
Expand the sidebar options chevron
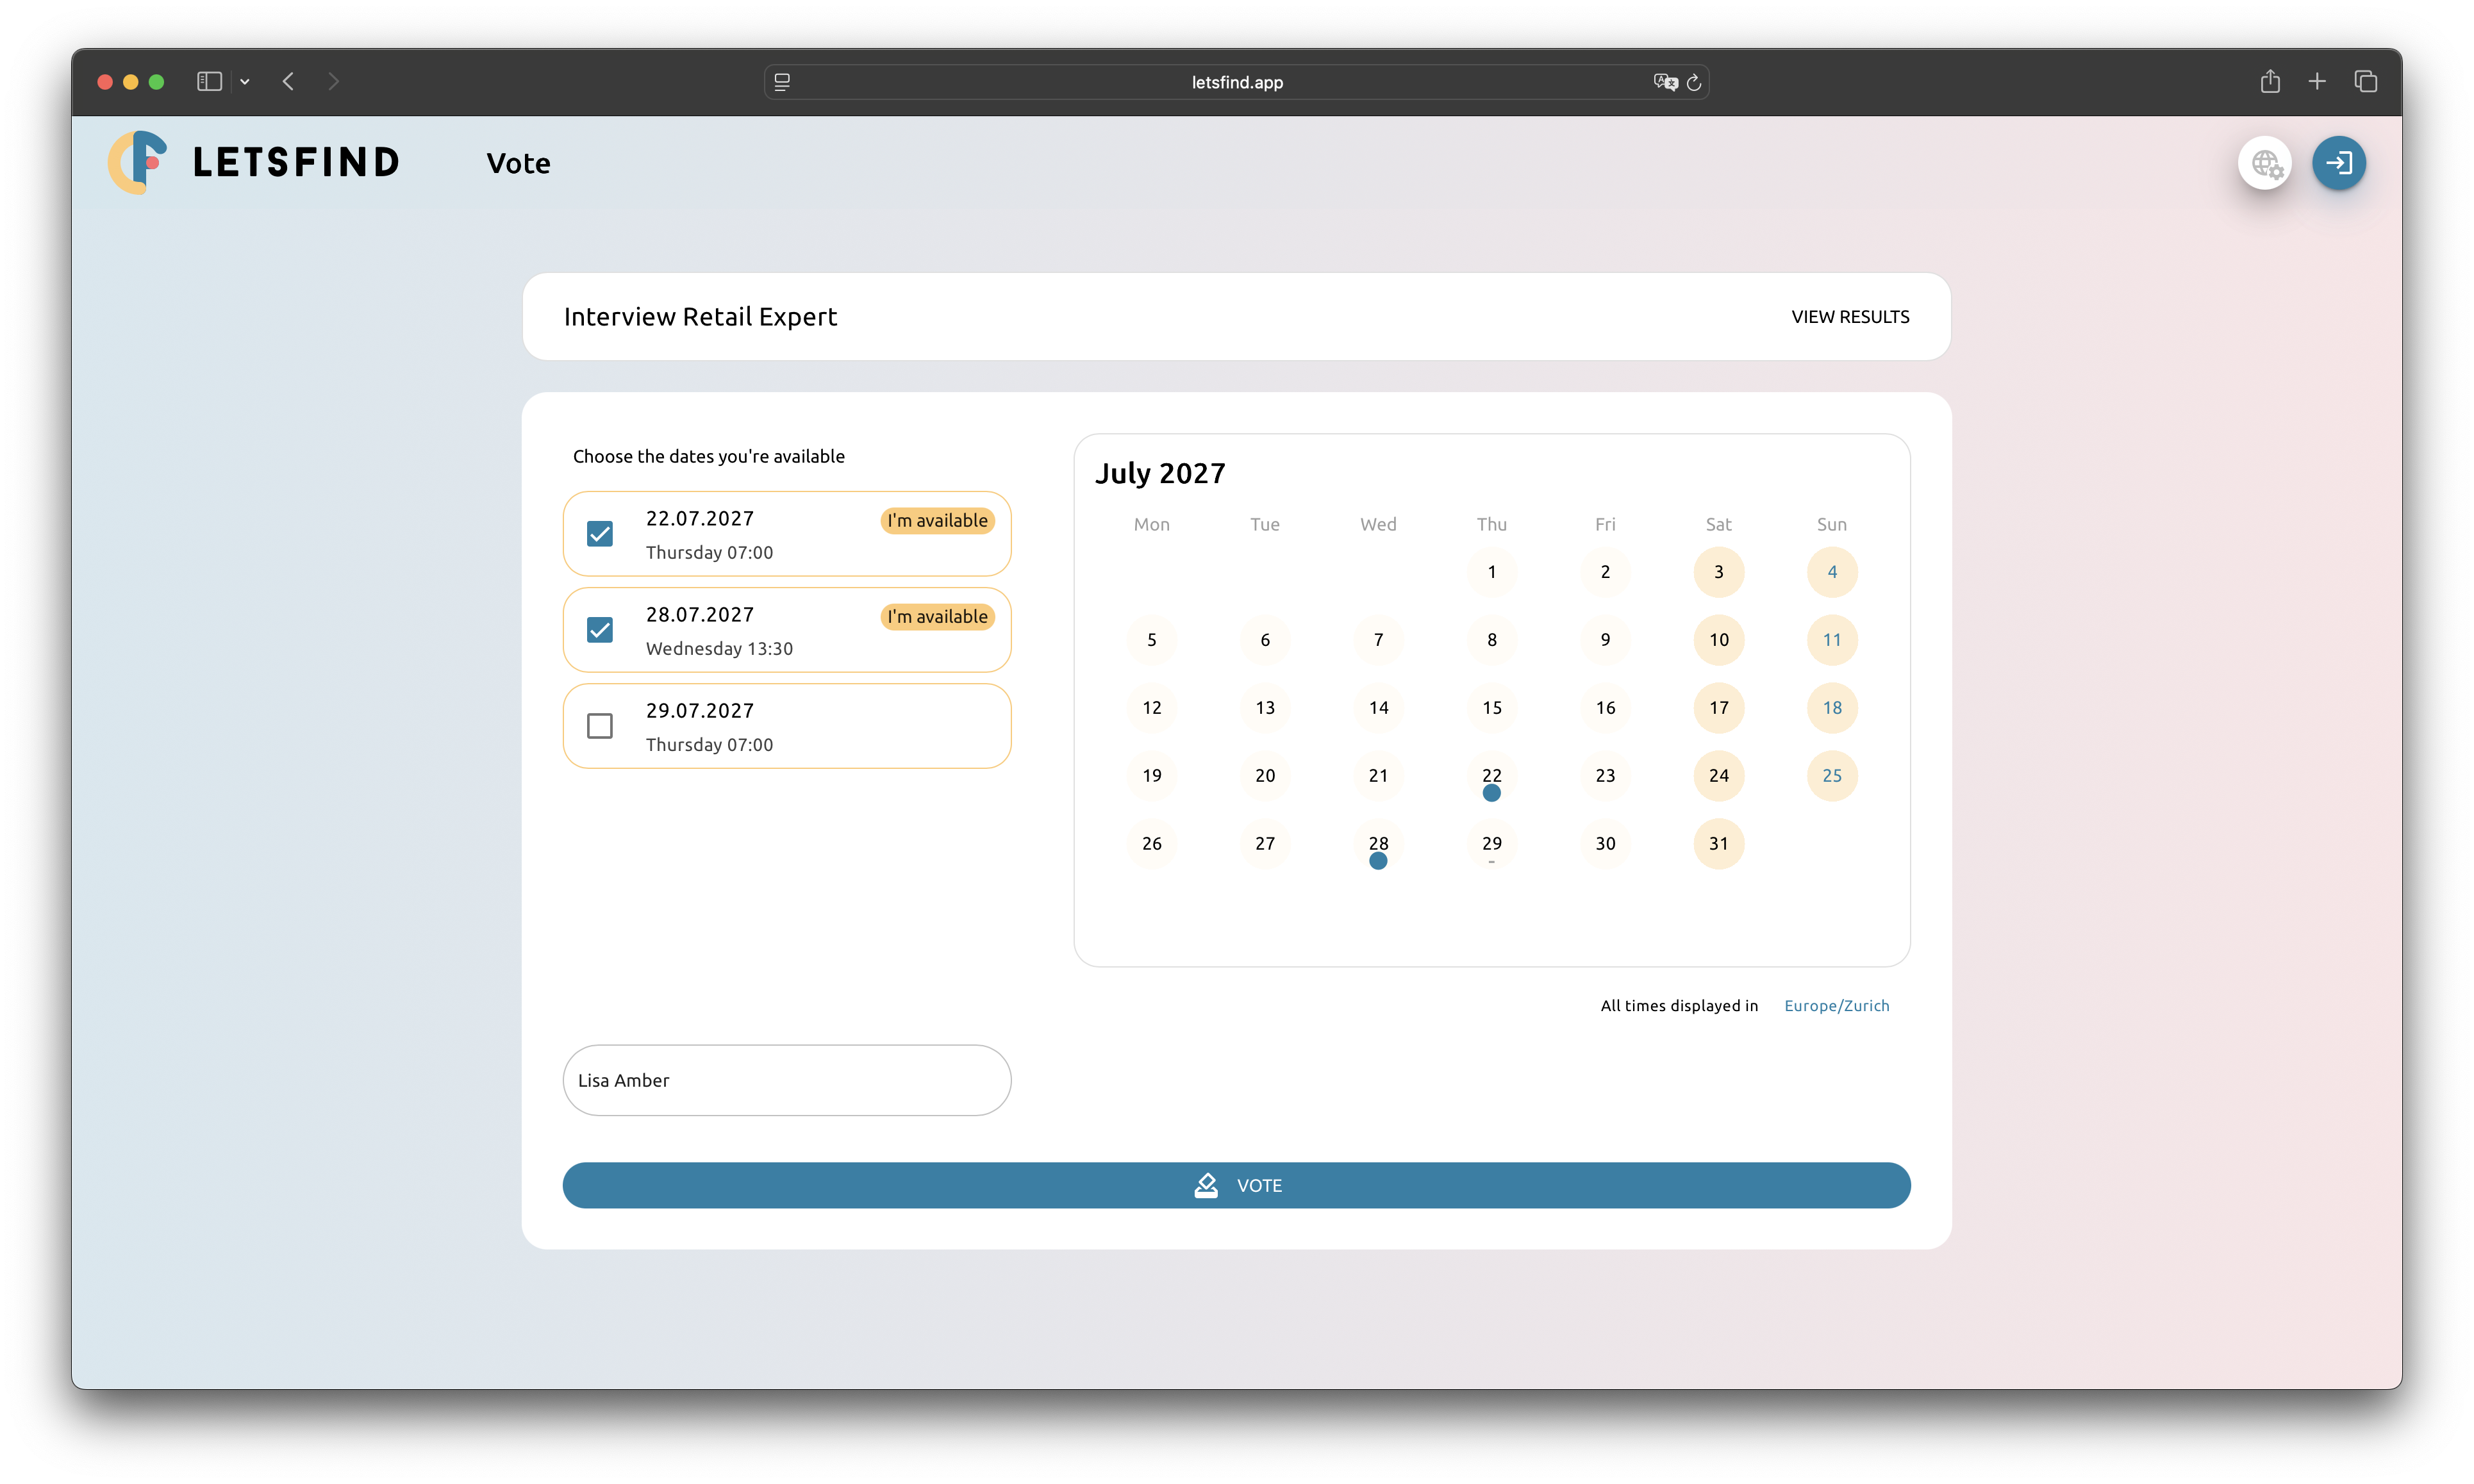point(245,82)
